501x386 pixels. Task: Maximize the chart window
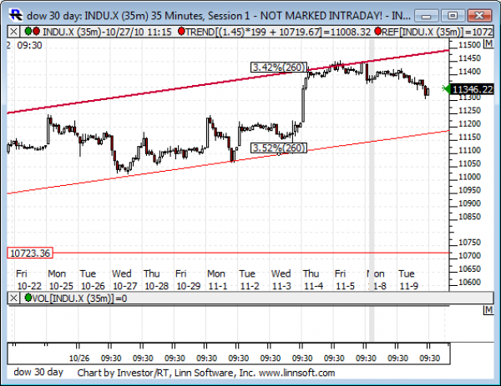coord(453,15)
